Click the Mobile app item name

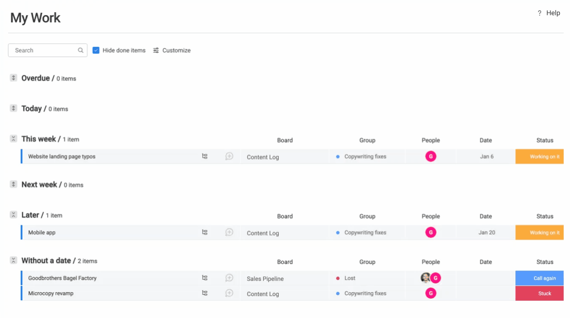(x=42, y=232)
